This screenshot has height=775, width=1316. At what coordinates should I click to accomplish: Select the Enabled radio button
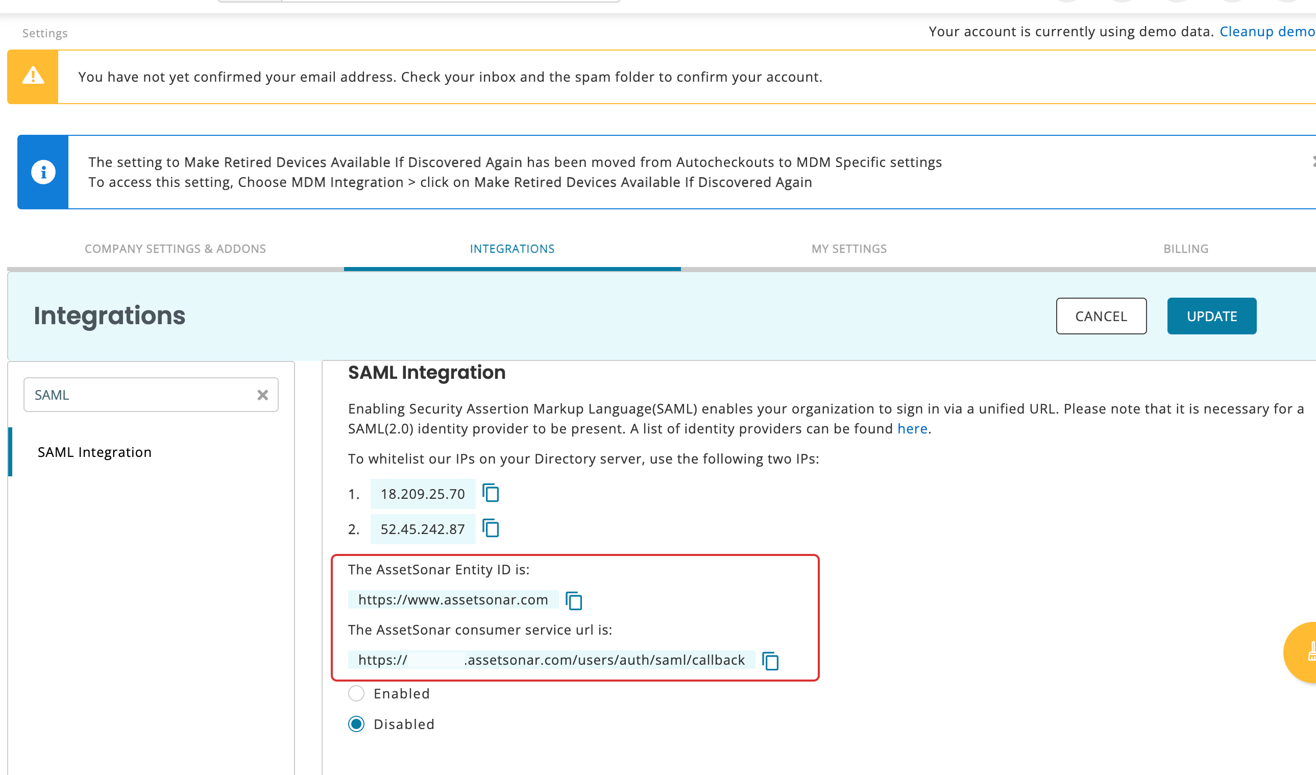356,693
